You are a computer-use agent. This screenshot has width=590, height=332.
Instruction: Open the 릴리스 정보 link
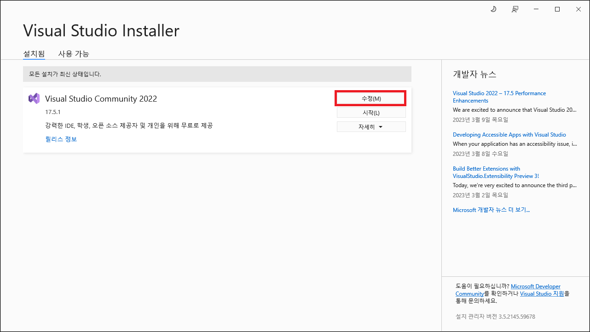tap(61, 139)
